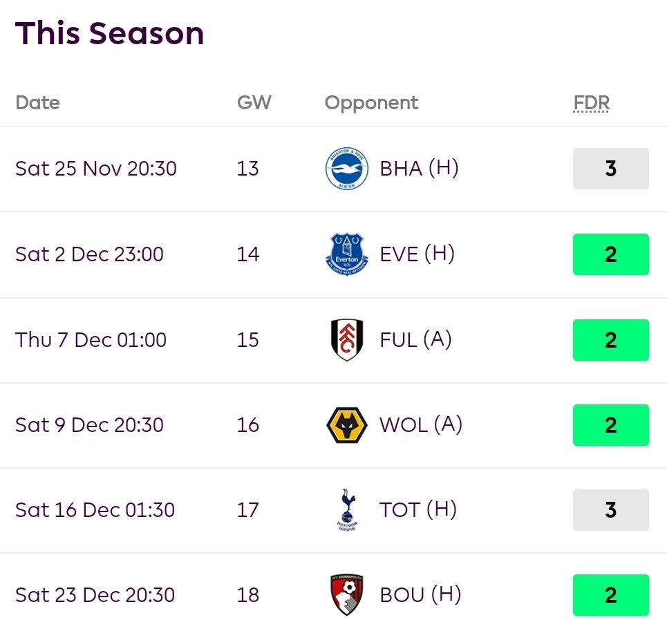Click the Opponent column header
The image size is (667, 629).
371,103
